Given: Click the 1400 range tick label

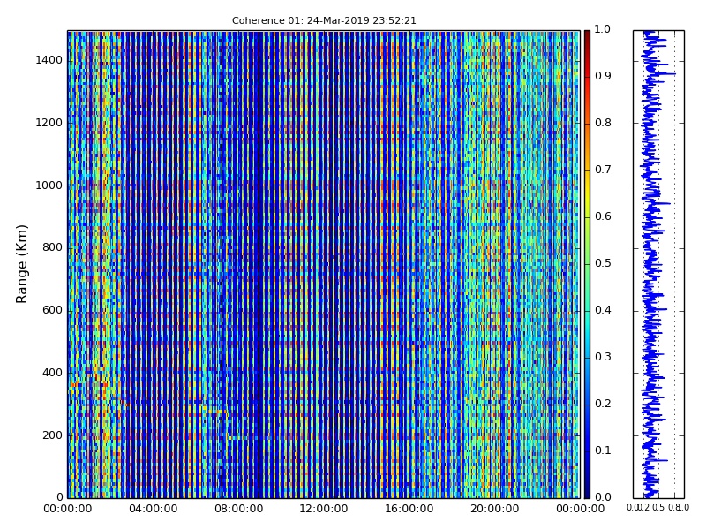Looking at the screenshot, I should pyautogui.click(x=49, y=60).
